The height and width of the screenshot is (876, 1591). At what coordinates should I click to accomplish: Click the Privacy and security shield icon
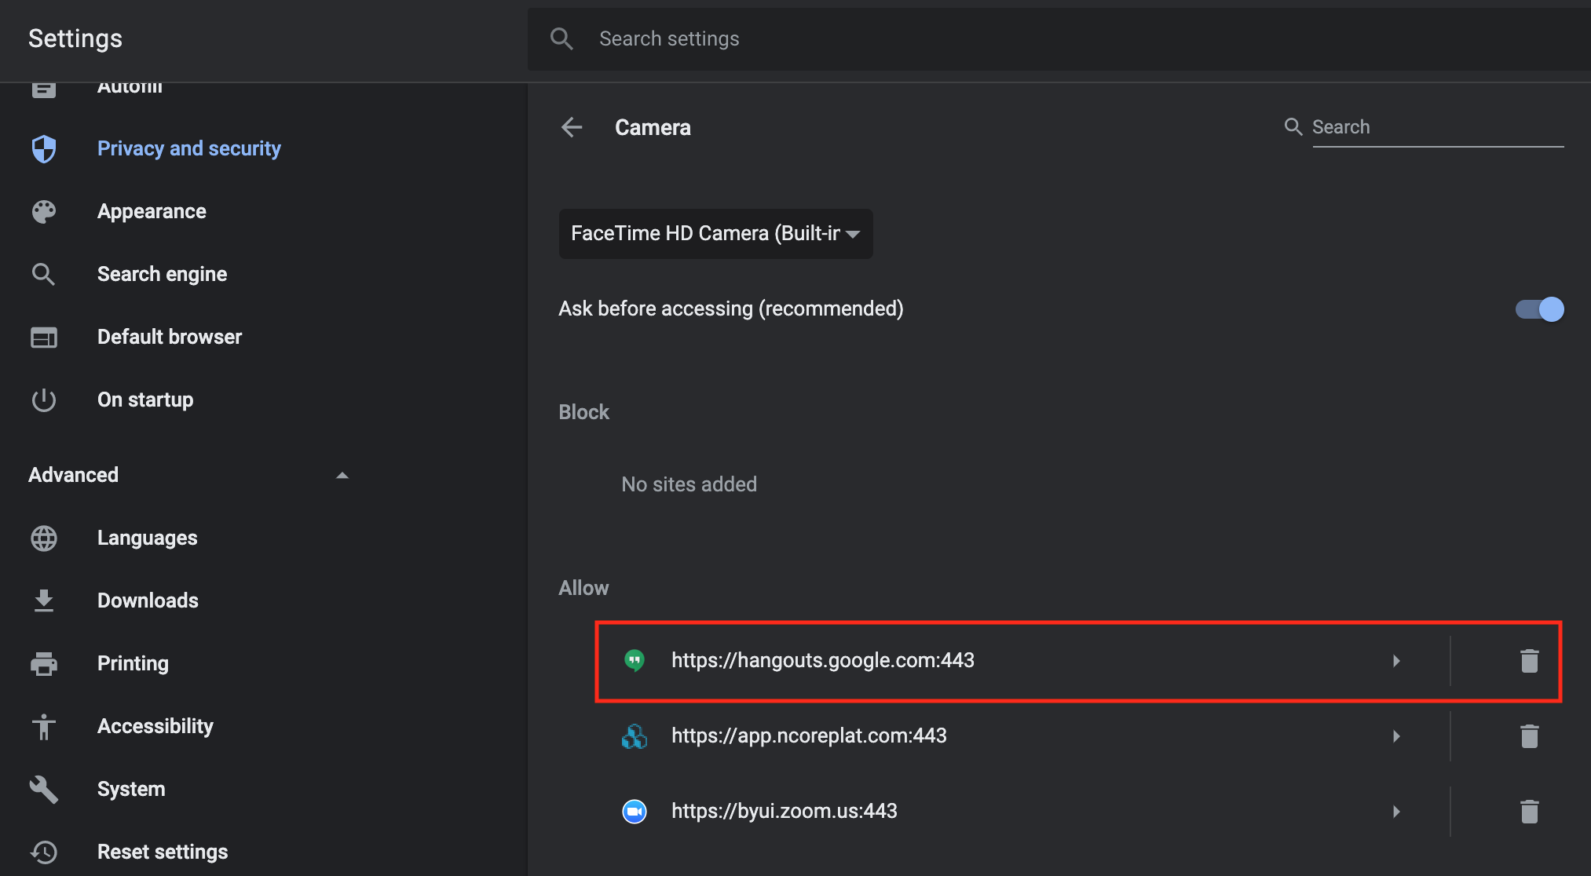point(44,148)
